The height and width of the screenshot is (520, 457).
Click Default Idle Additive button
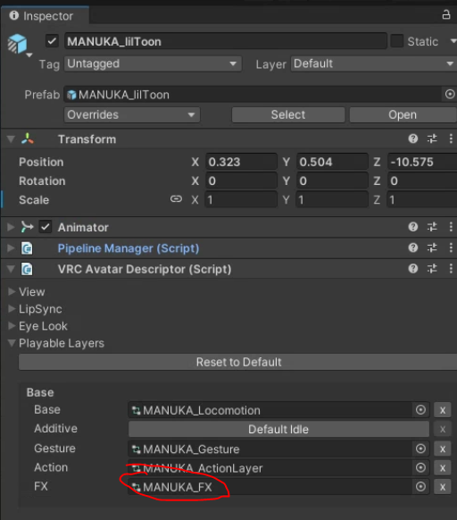[x=278, y=429]
